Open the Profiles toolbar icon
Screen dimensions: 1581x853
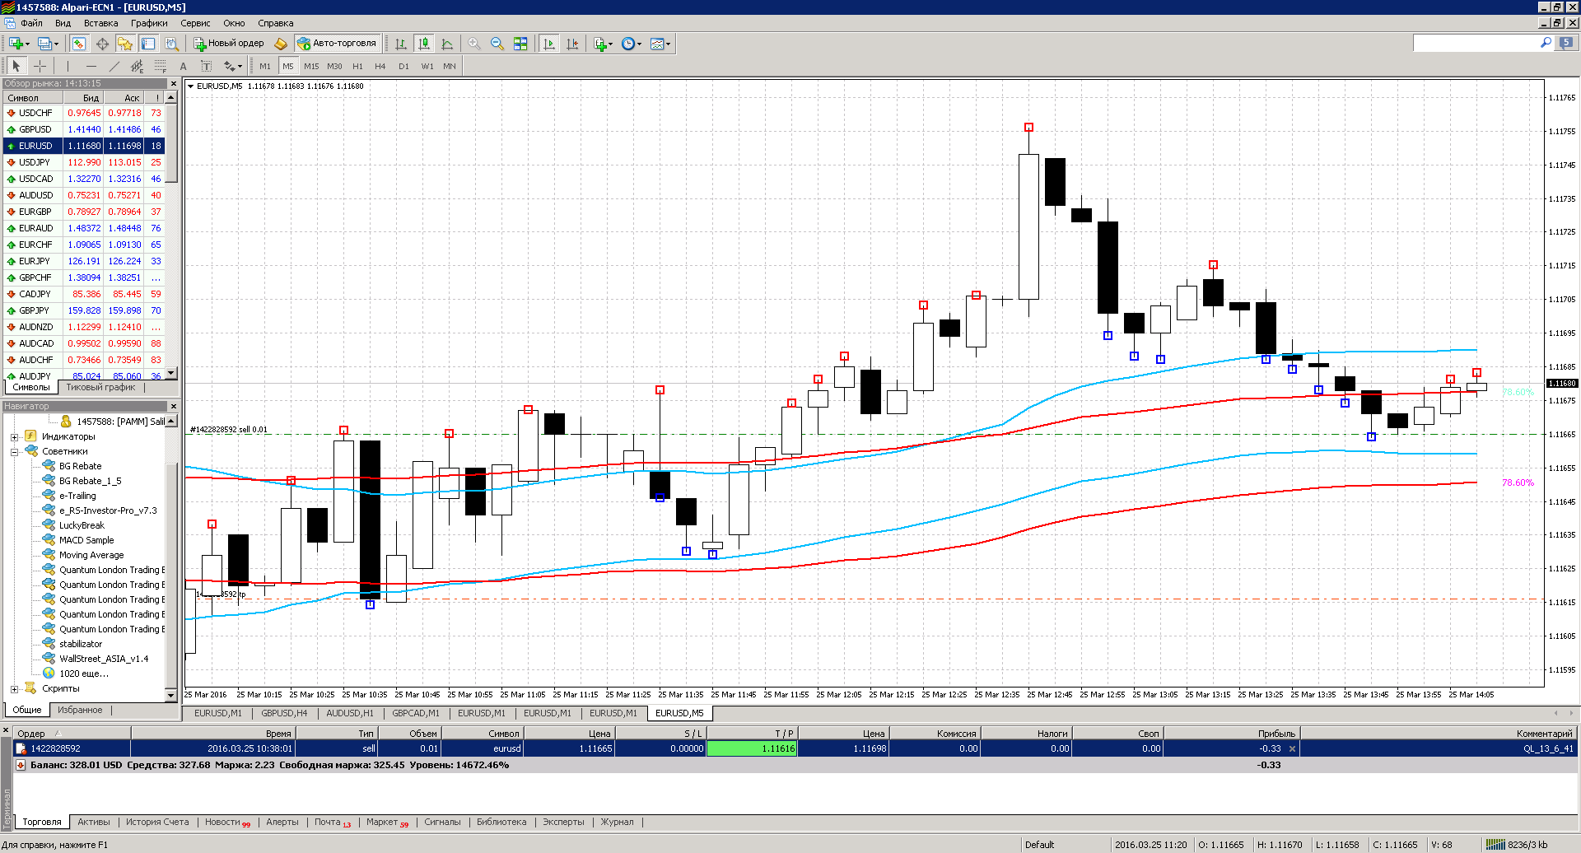(x=44, y=44)
